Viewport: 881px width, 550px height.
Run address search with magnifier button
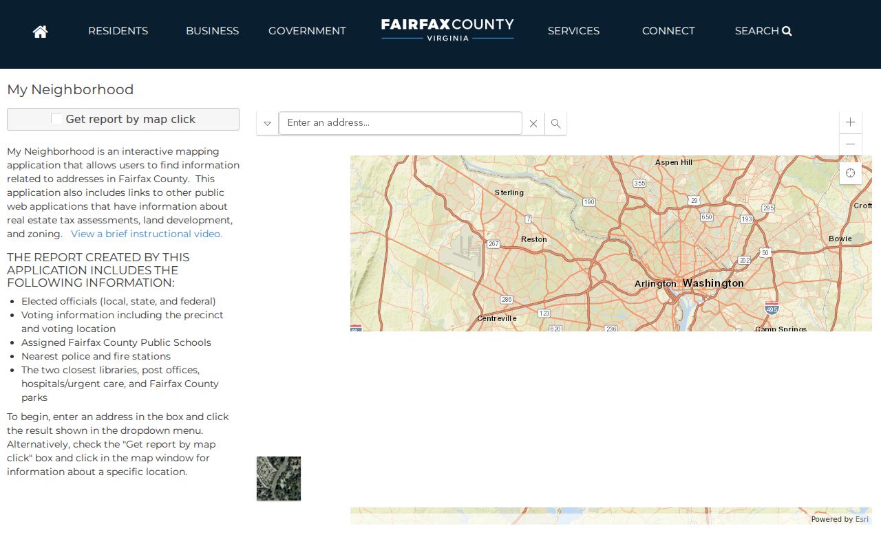coord(555,124)
